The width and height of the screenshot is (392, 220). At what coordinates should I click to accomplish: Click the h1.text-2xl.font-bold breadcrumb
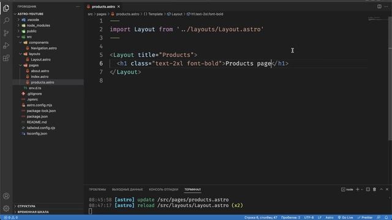[x=205, y=14]
